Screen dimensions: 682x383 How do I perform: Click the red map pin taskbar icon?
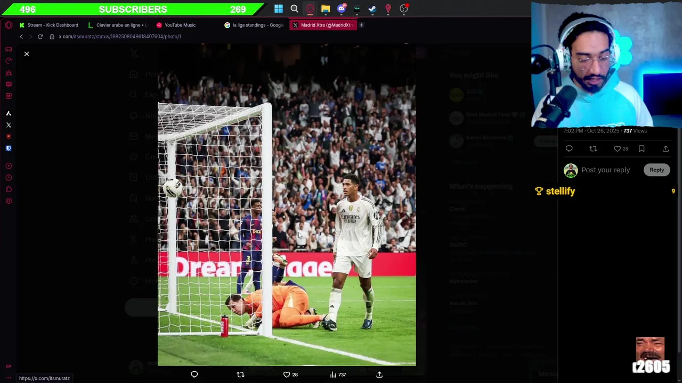(388, 9)
